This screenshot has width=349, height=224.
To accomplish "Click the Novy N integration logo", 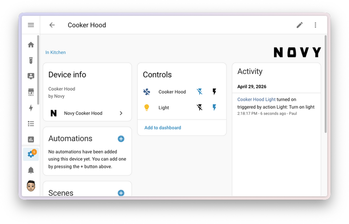I will [54, 113].
